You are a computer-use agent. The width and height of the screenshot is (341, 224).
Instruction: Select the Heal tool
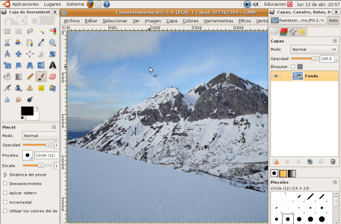point(41,88)
